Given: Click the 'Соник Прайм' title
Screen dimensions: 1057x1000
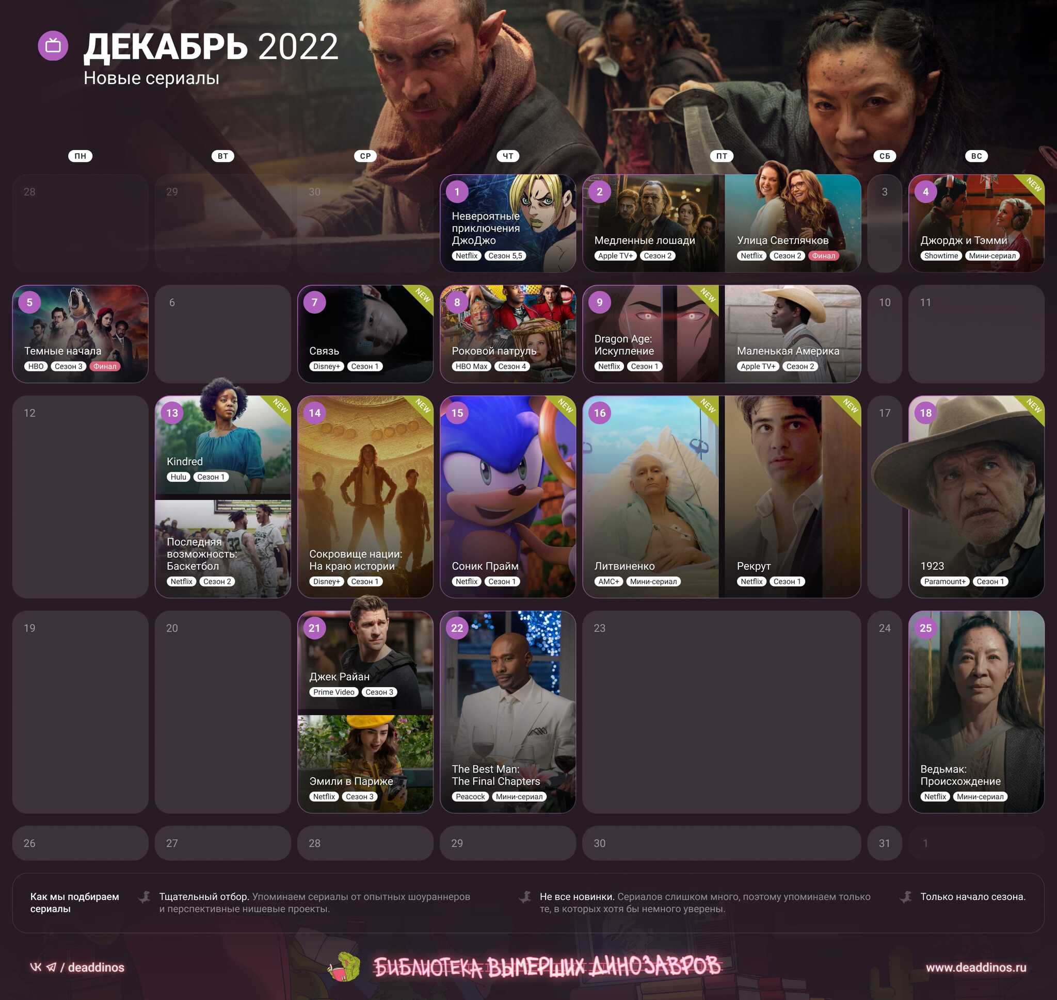Looking at the screenshot, I should [485, 566].
